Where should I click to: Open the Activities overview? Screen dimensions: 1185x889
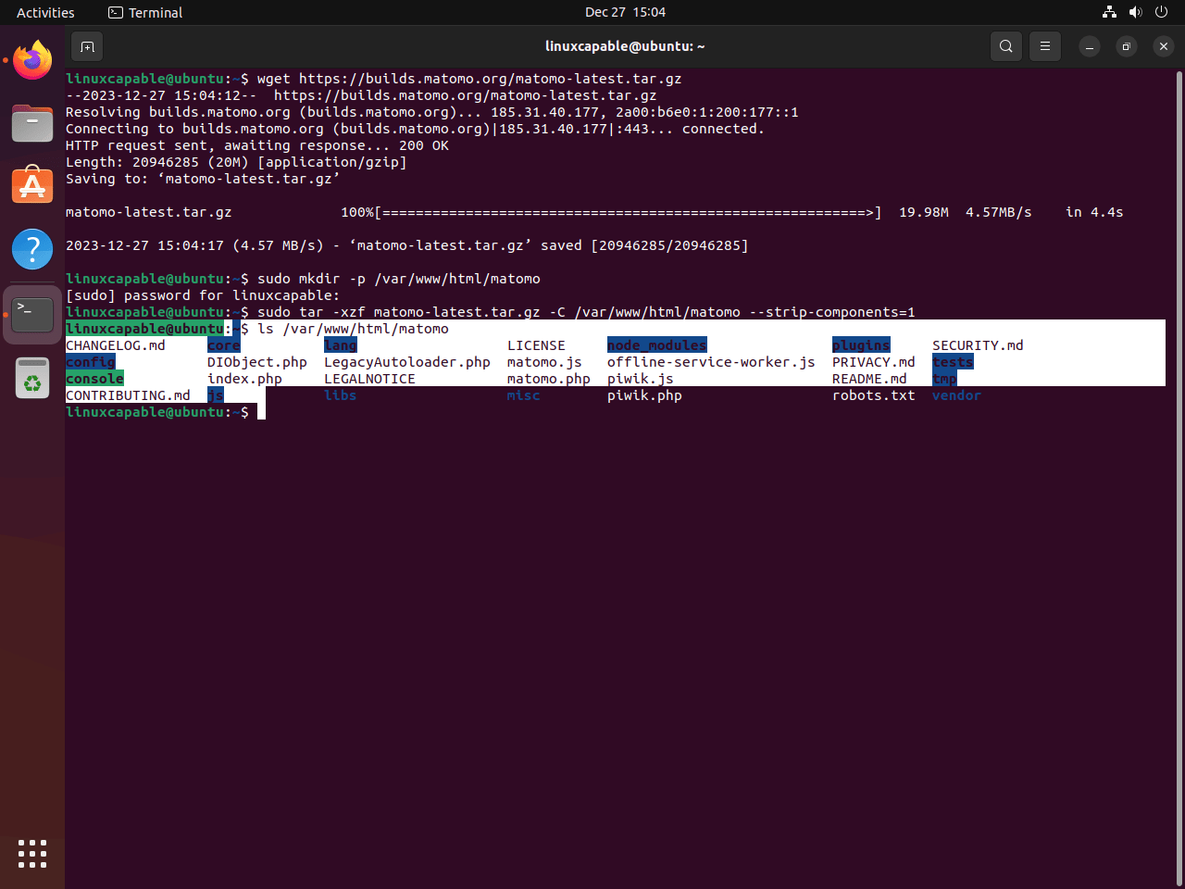tap(45, 12)
